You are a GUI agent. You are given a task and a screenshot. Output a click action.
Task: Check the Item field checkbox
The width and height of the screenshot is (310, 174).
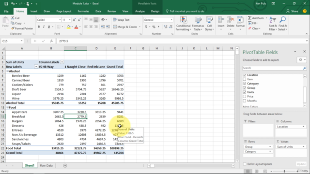[x=244, y=79]
